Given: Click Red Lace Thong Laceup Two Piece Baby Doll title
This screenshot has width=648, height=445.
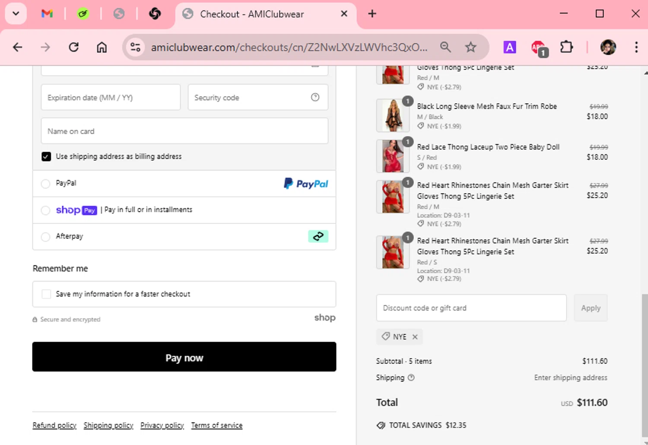Looking at the screenshot, I should click(x=488, y=147).
